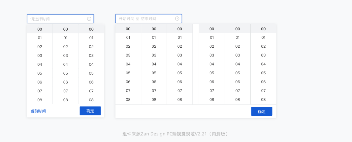352x142 pixels.
Task: Choose start minute 04 in range picker
Action: point(154,64)
